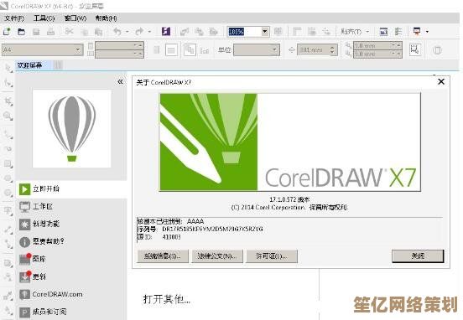This screenshot has height=320, width=463.
Task: Click the Print icon in toolbar
Action: click(x=51, y=32)
